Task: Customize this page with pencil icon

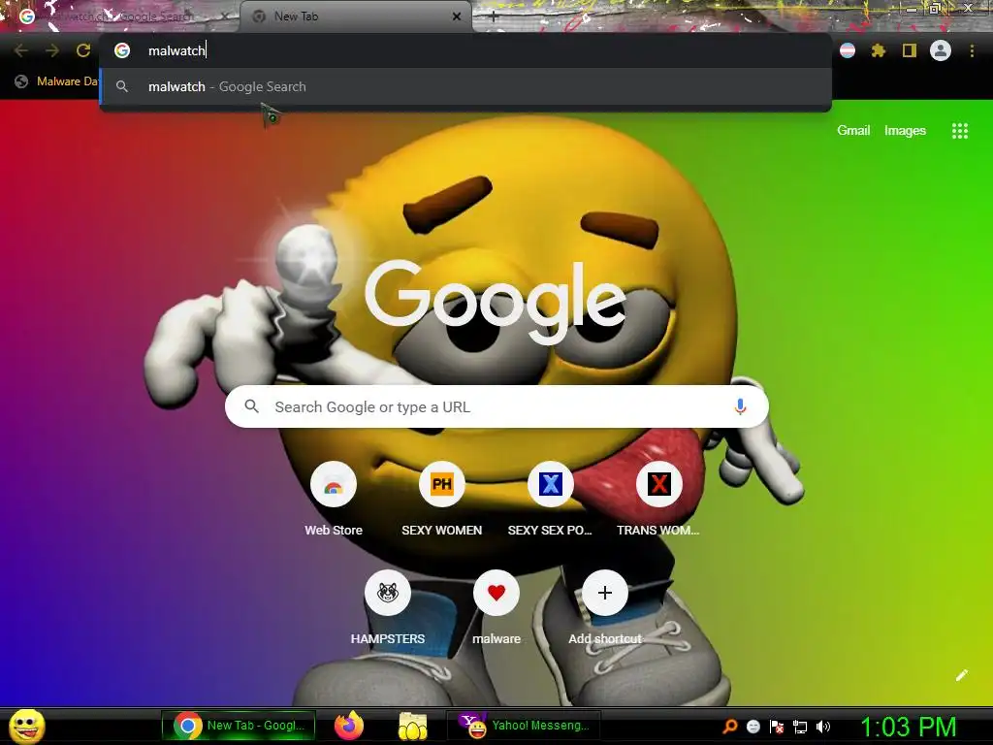Action: [961, 675]
